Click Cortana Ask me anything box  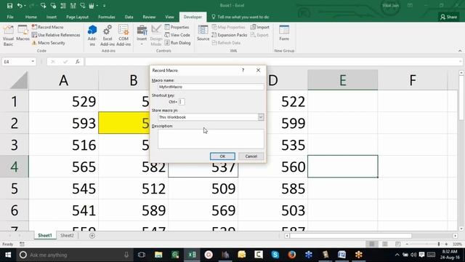[x=75, y=255]
